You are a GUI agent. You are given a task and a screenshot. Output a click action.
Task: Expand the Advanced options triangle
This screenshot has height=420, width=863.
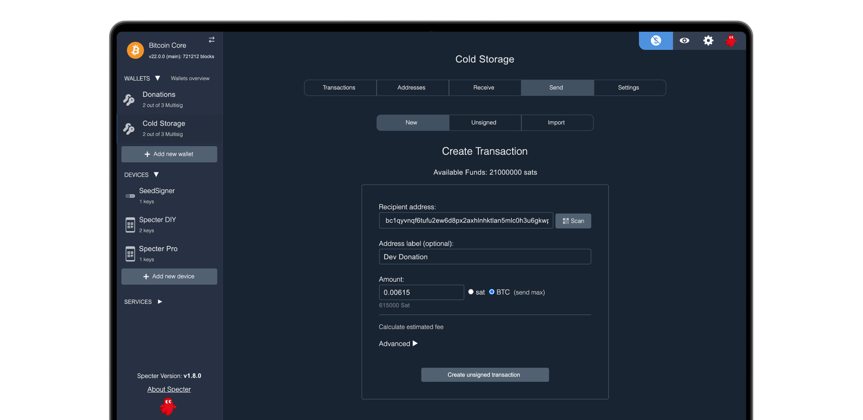coord(415,343)
